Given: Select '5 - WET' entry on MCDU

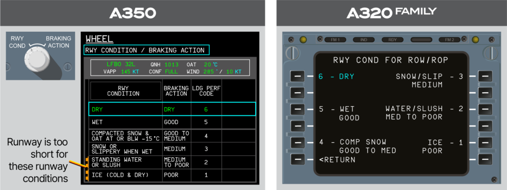Looking at the screenshot, I should [339, 114].
